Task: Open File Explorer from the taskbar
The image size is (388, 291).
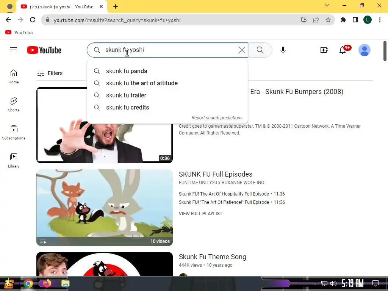Action: 65,283
